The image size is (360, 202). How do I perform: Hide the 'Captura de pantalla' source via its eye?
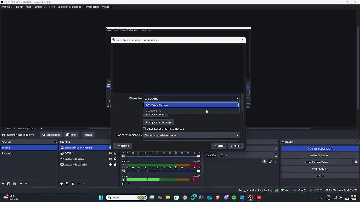110,165
